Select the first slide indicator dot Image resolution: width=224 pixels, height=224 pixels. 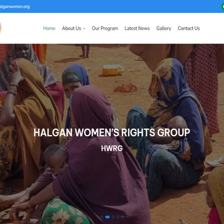tap(102, 217)
